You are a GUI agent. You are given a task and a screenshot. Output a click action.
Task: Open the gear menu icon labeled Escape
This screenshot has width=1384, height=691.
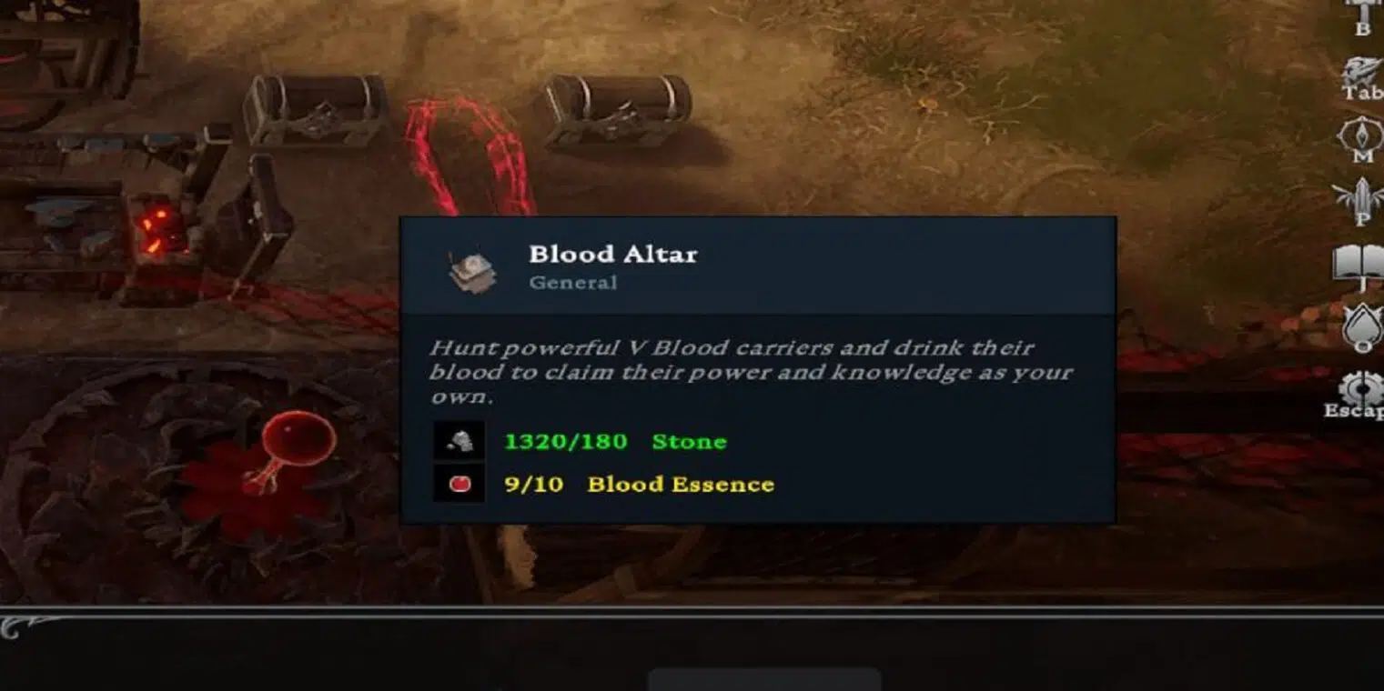pyautogui.click(x=1359, y=394)
